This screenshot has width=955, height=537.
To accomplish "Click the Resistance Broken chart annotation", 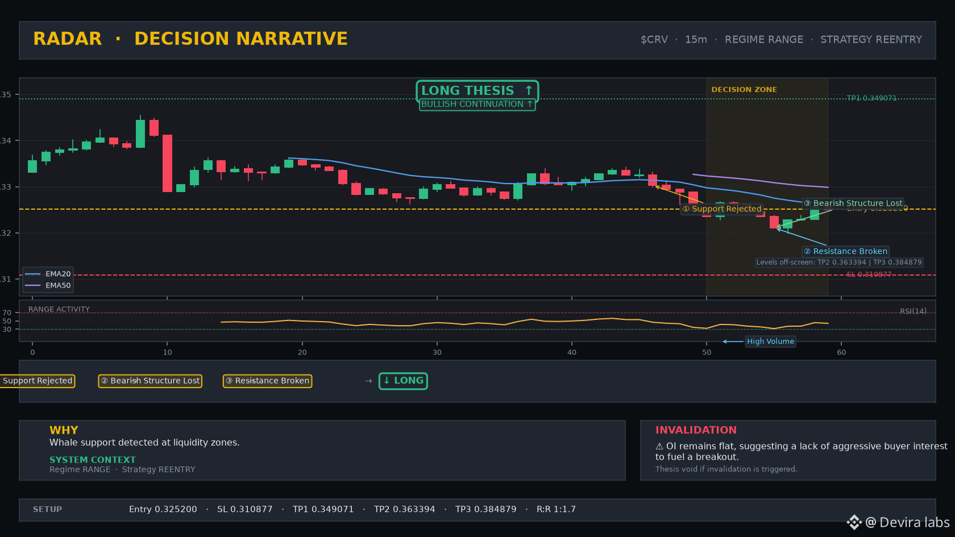I will pyautogui.click(x=845, y=251).
